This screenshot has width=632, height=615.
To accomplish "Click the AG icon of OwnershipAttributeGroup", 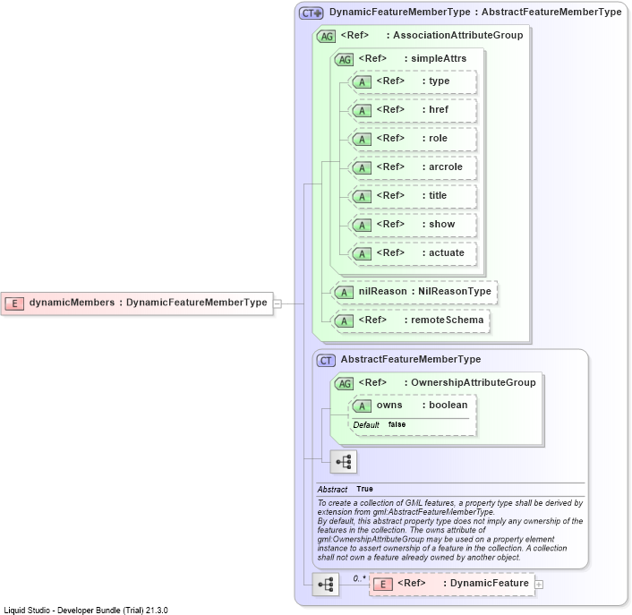I will pos(345,384).
